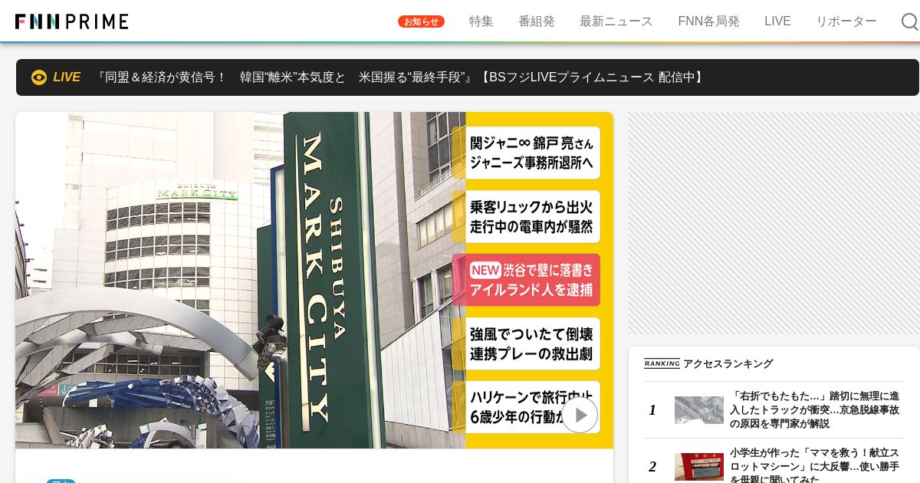Open the FNN各局発 menu
The image size is (920, 483).
pos(708,21)
